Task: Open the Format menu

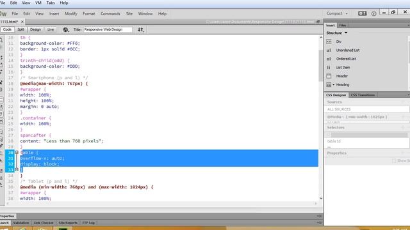Action: (89, 13)
